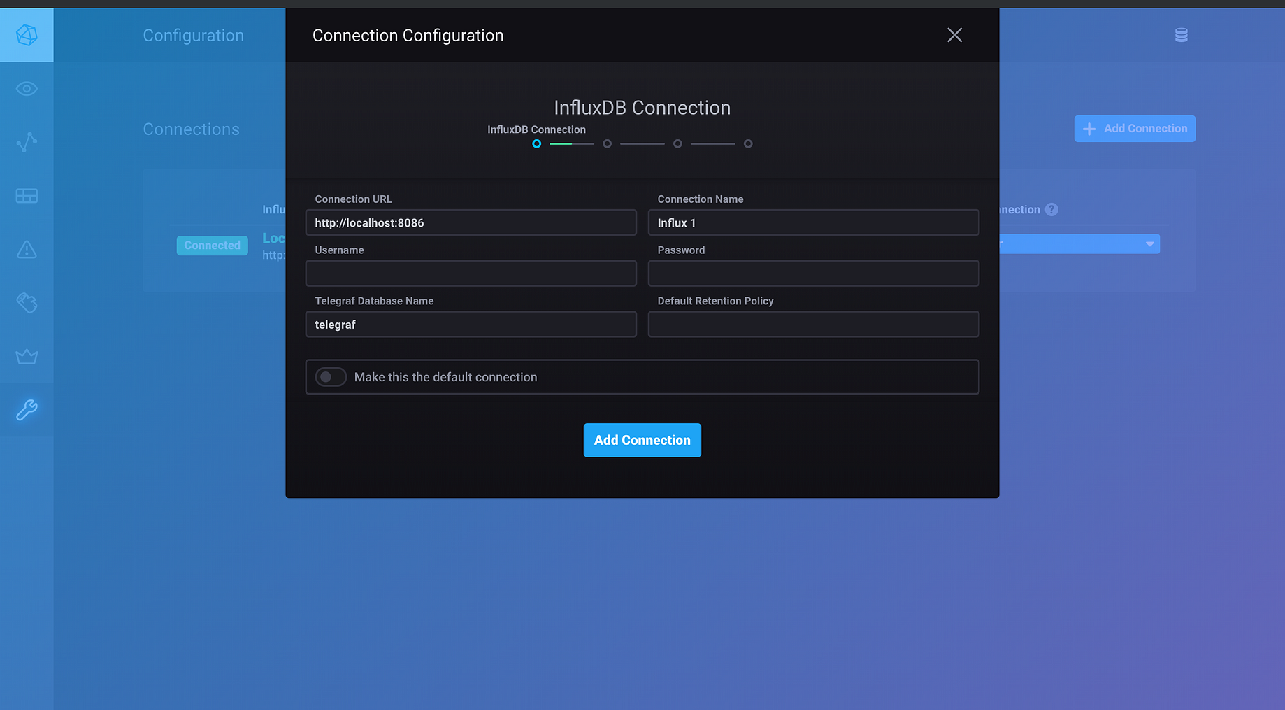Click the 'Make this the default connection' label
The width and height of the screenshot is (1285, 710).
coord(446,377)
